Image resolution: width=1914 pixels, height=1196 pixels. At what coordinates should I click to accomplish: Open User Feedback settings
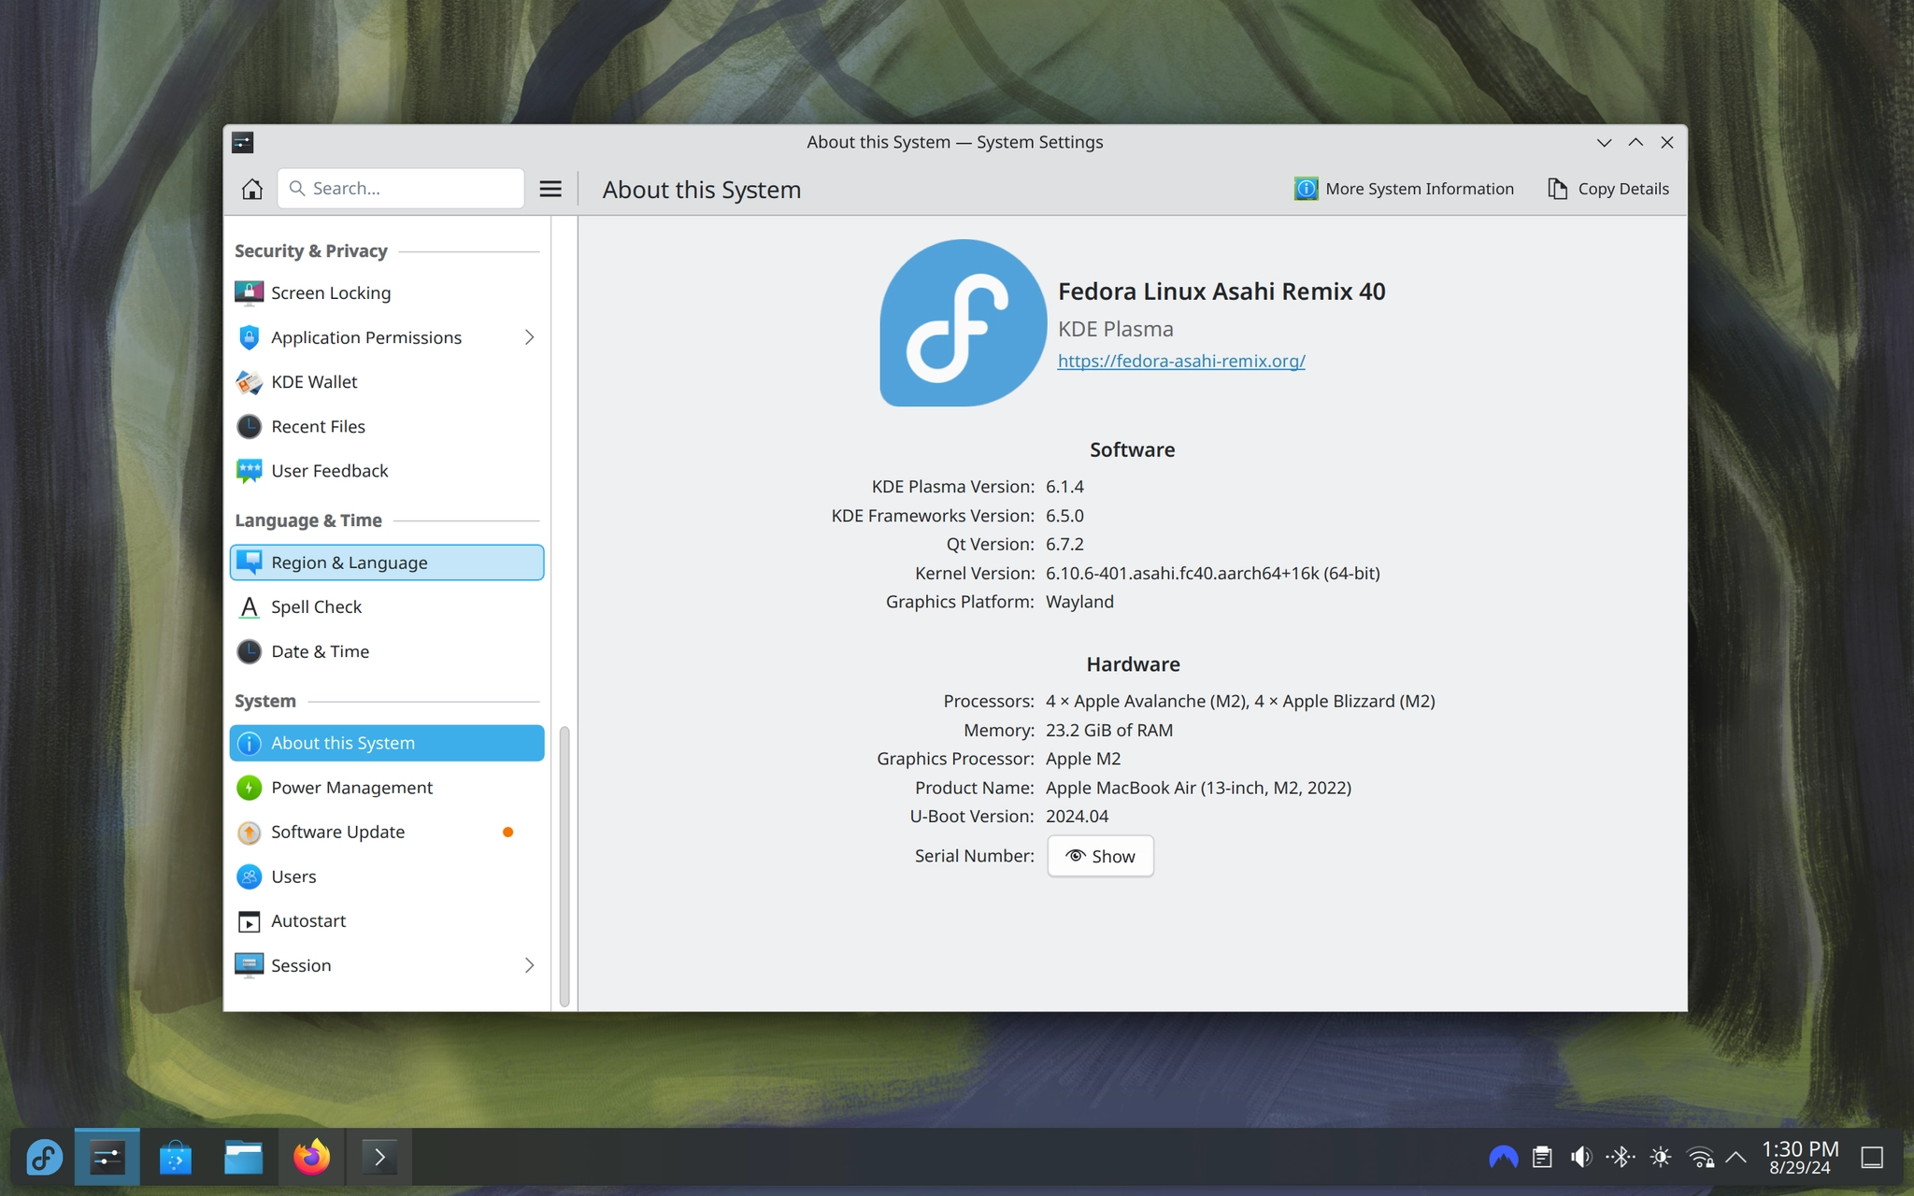(x=387, y=471)
